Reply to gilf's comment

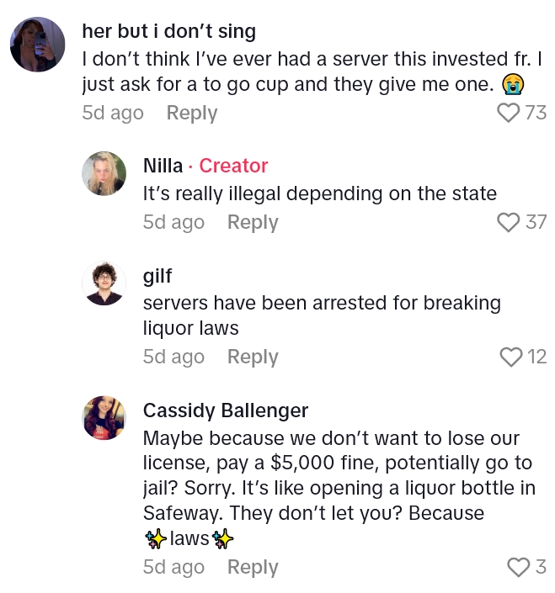point(253,357)
